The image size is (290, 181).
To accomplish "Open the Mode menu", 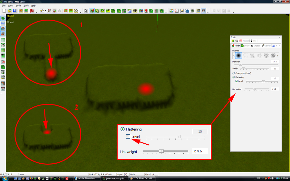I will pyautogui.click(x=18, y=6).
